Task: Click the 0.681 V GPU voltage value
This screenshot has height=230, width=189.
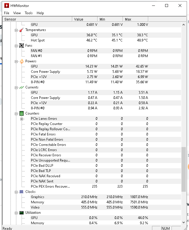Action: [92, 25]
